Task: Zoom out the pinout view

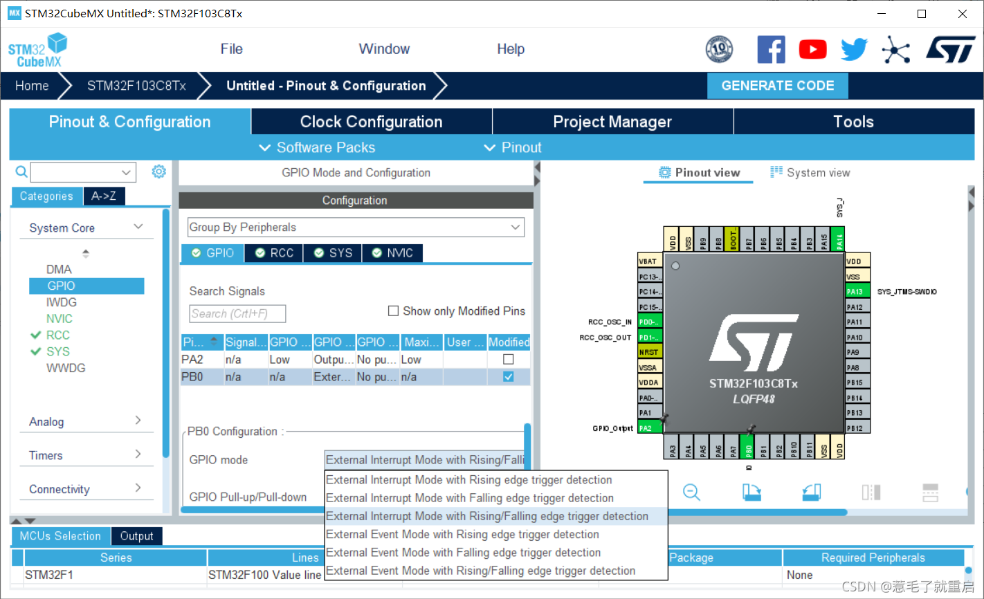Action: (691, 492)
